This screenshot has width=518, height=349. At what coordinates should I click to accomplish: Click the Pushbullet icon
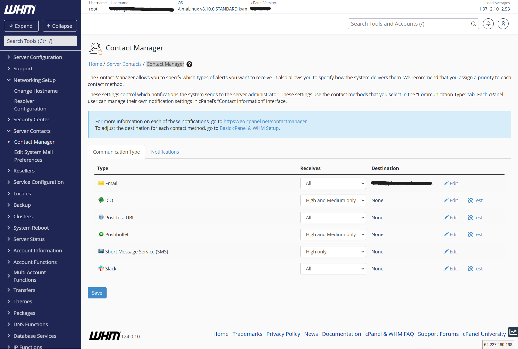tap(101, 234)
